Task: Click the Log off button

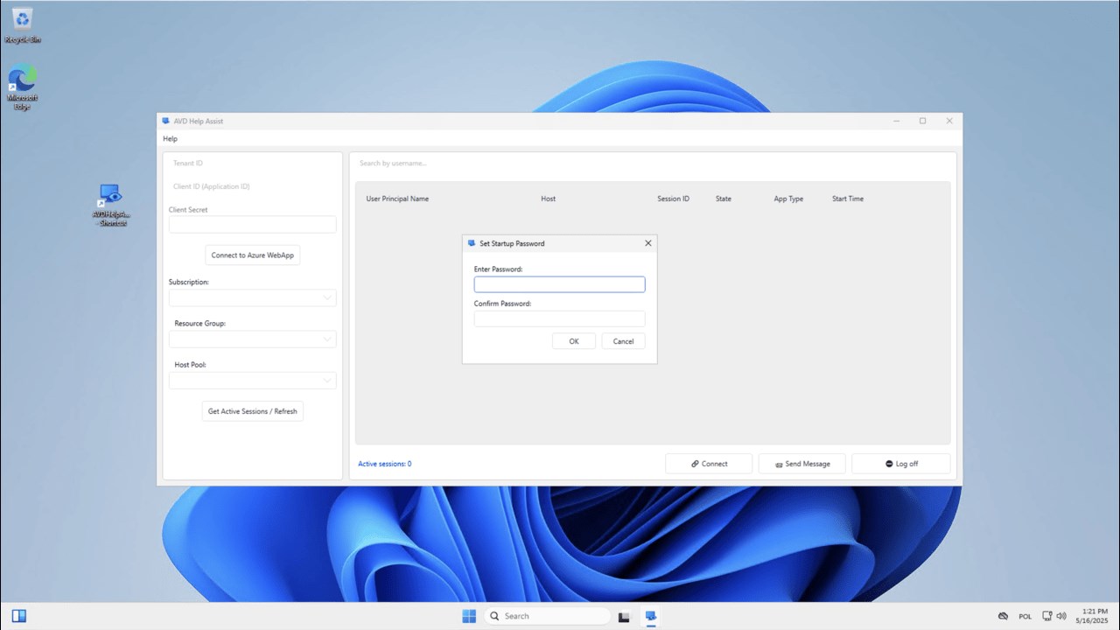Action: (901, 464)
